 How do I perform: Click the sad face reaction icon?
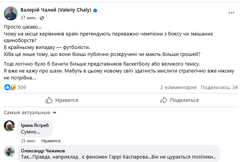13,88
